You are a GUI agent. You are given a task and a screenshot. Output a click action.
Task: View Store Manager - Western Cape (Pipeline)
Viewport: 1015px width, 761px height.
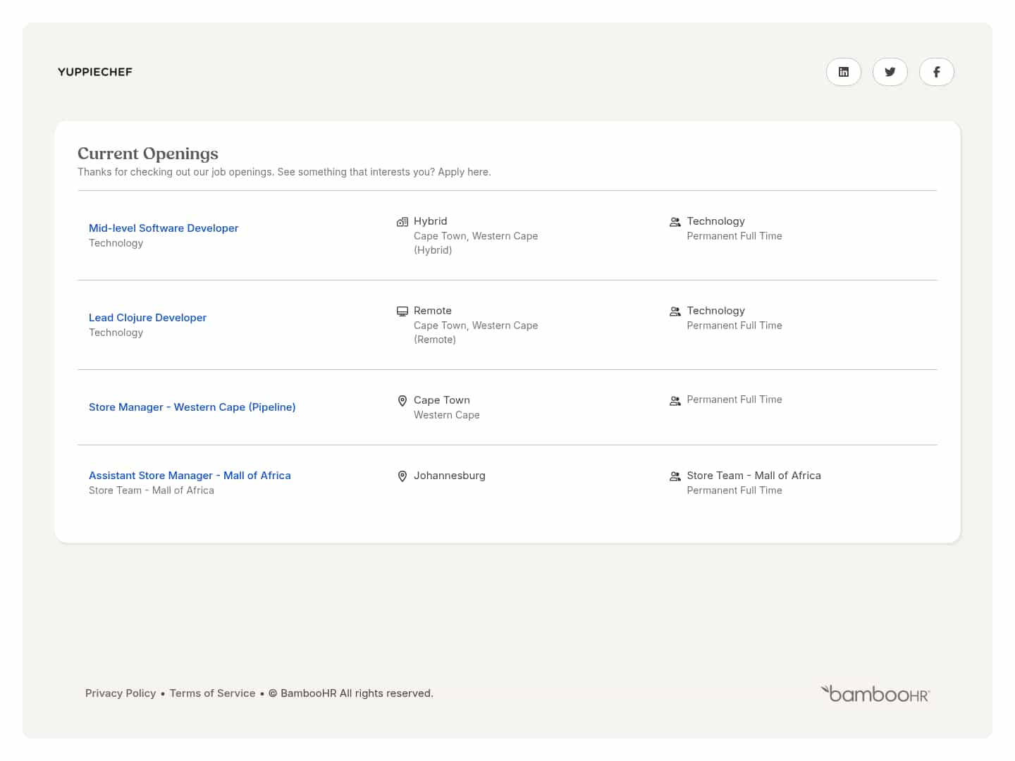pos(192,407)
